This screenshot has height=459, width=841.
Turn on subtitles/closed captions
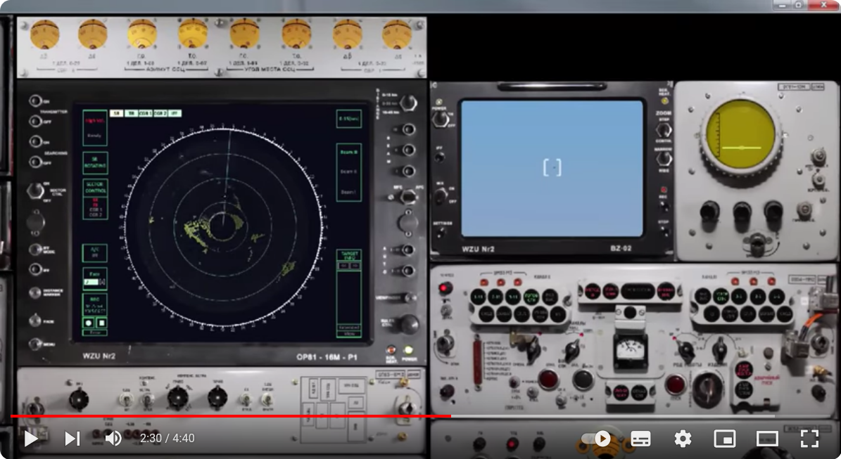[x=640, y=439]
